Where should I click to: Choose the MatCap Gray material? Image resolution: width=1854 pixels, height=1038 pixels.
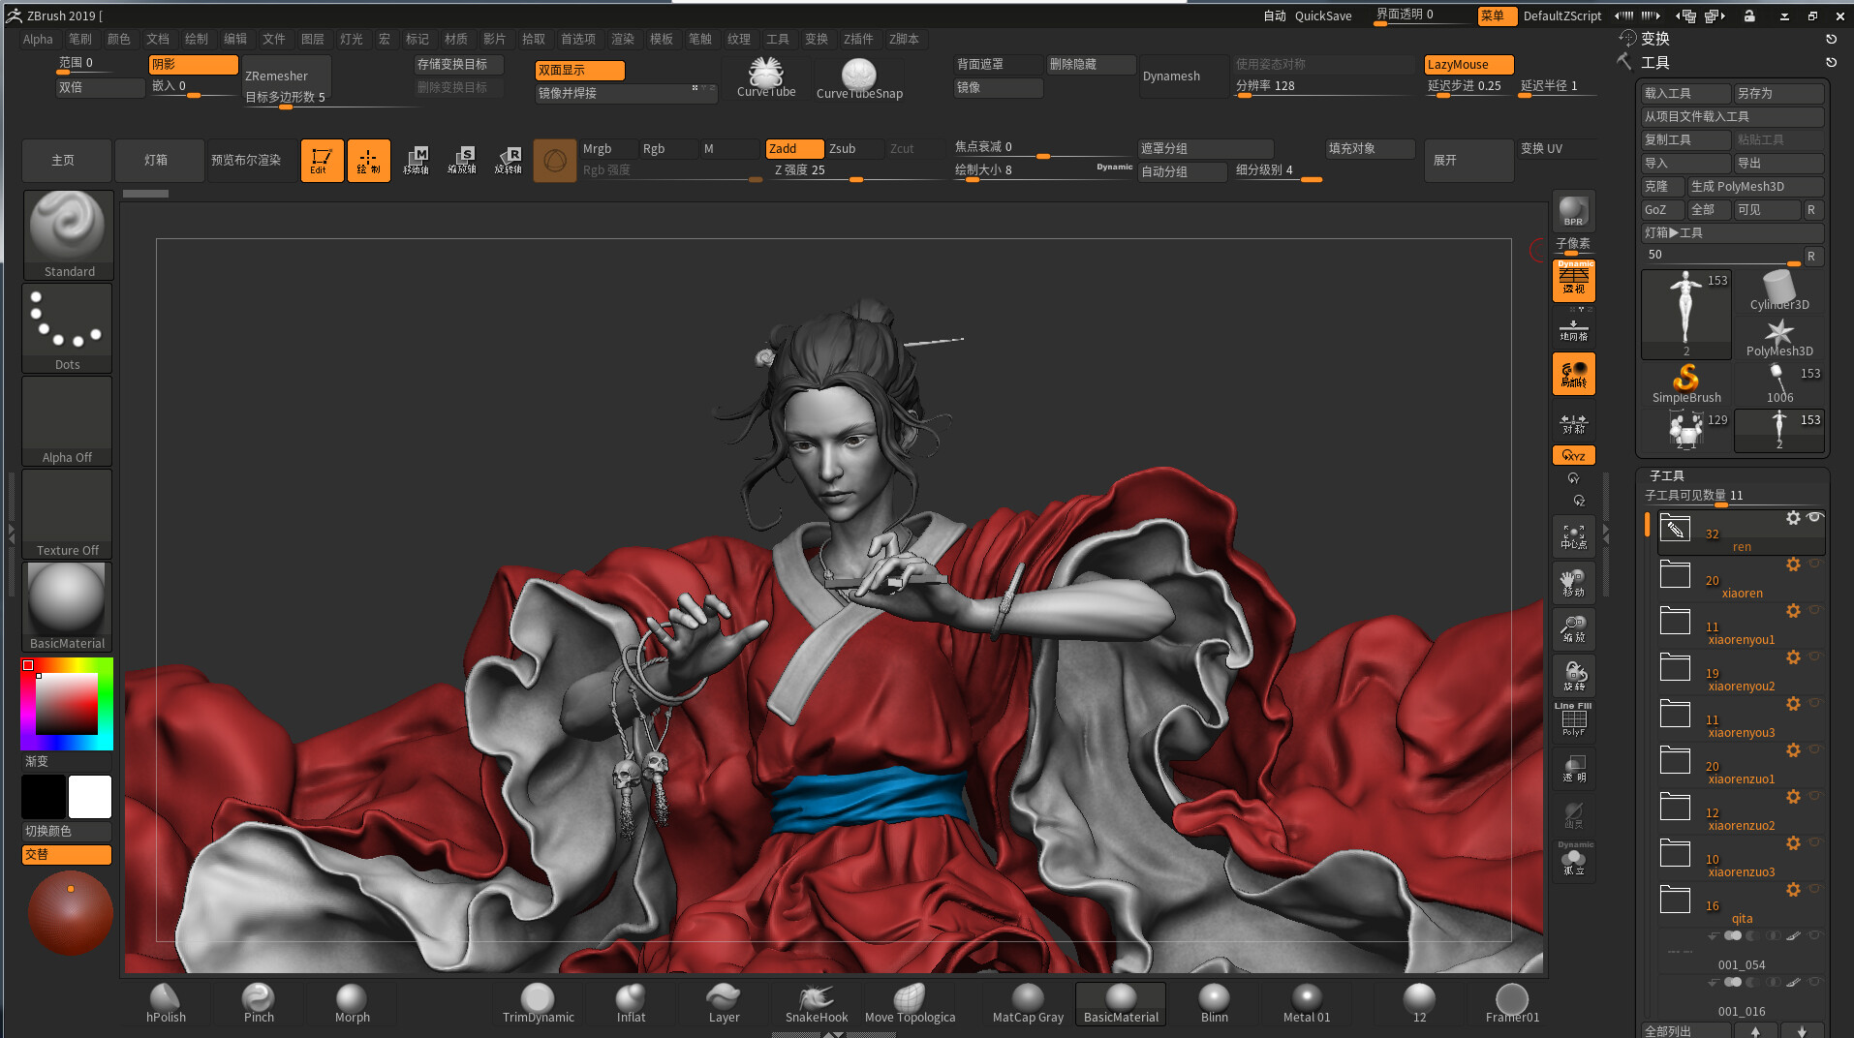(1028, 1003)
